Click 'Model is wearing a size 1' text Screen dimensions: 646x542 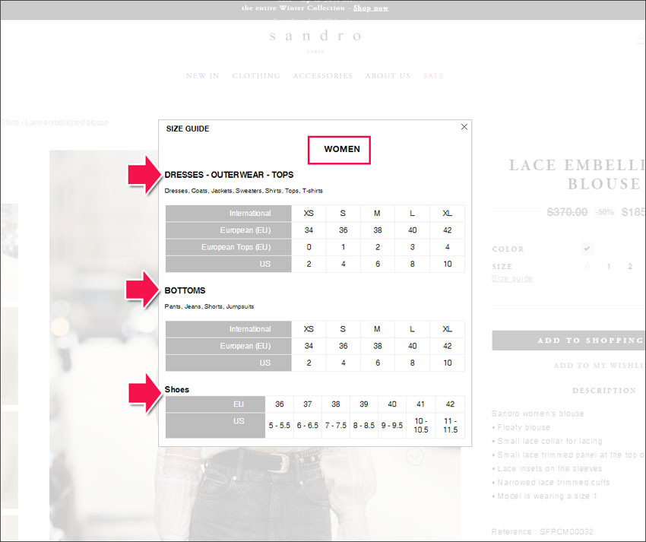[547, 496]
